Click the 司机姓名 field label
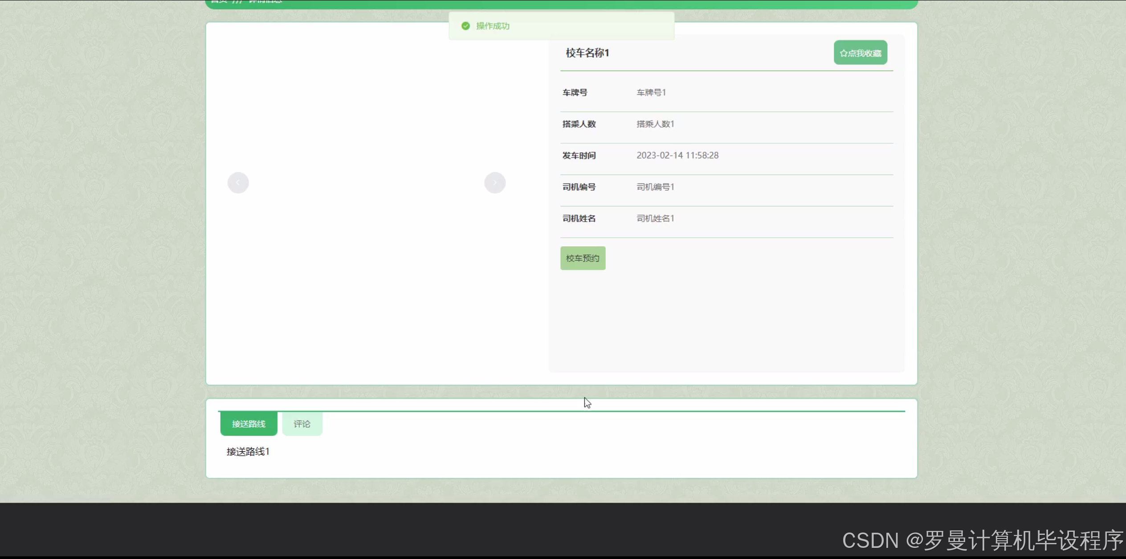Viewport: 1126px width, 559px height. [x=579, y=219]
